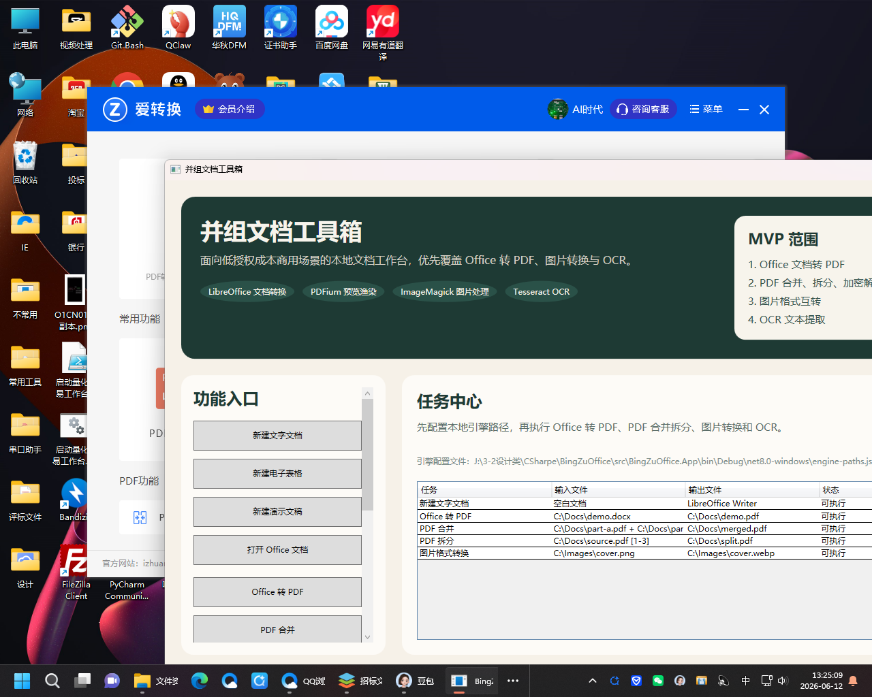Click the C:\Images\cover.webp output cell
The image size is (872, 697).
click(x=752, y=553)
